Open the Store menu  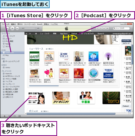40,24
